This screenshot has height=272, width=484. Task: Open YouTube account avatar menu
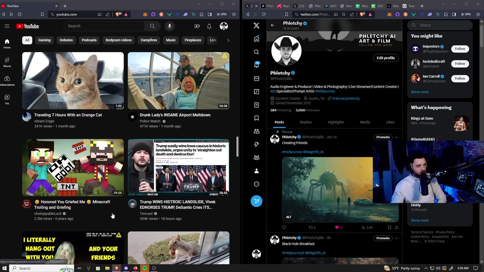pyautogui.click(x=224, y=26)
